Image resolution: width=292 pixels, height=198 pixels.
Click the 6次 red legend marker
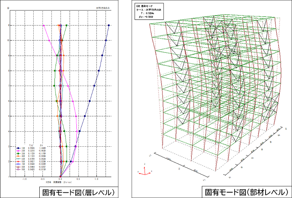pyautogui.click(x=18, y=161)
